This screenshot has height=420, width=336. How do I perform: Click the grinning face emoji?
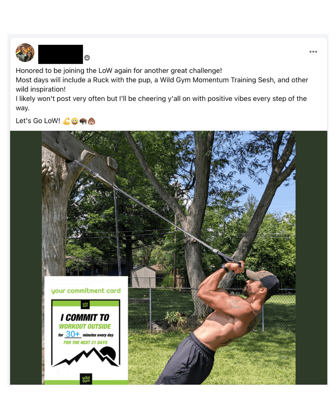click(x=75, y=121)
